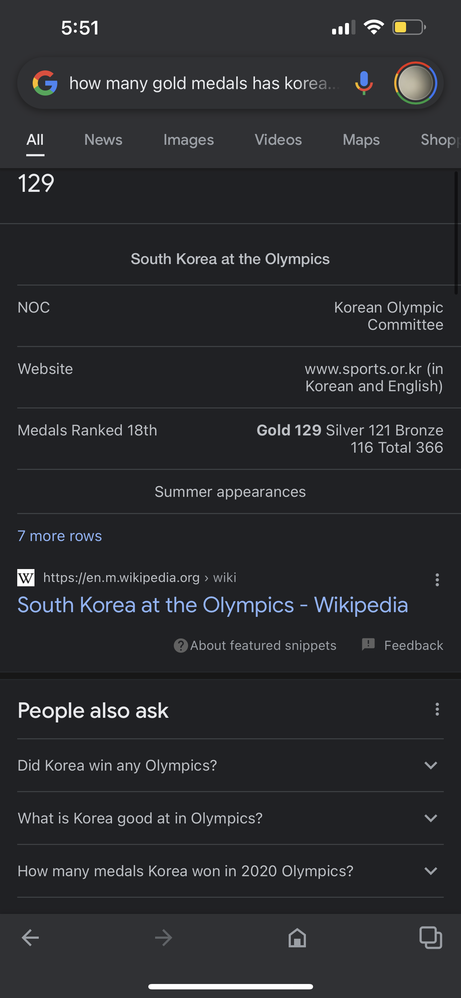The height and width of the screenshot is (998, 461).
Task: Show the "7 more rows" link
Action: [60, 536]
